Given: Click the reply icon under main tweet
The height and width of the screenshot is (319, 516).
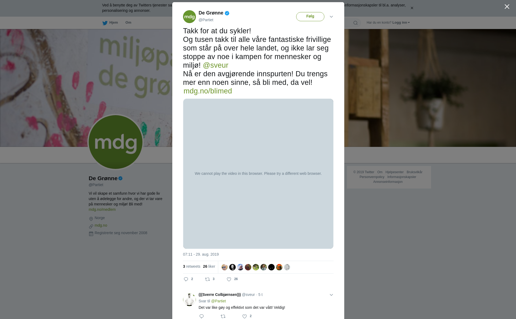Looking at the screenshot, I should (x=186, y=279).
